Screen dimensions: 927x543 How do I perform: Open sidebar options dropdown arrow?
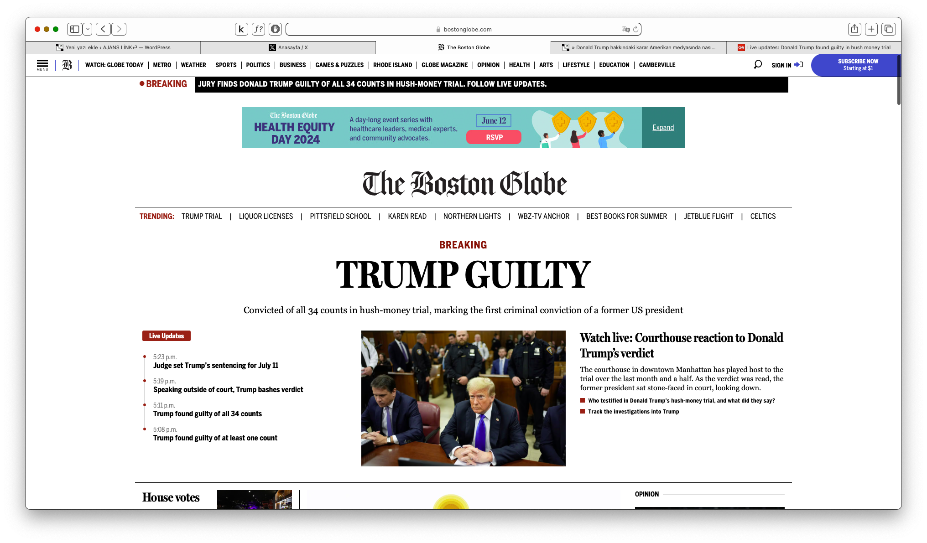click(88, 29)
